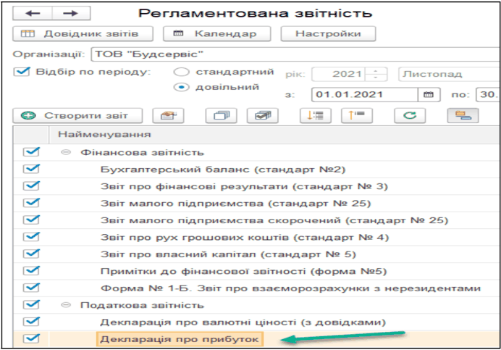Viewport: 501px width, 350px height.
Task: Toggle the grouped tree view icon
Action: [x=463, y=115]
